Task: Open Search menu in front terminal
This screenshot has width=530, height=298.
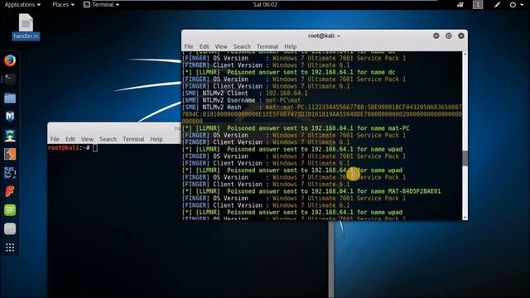Action: click(242, 46)
